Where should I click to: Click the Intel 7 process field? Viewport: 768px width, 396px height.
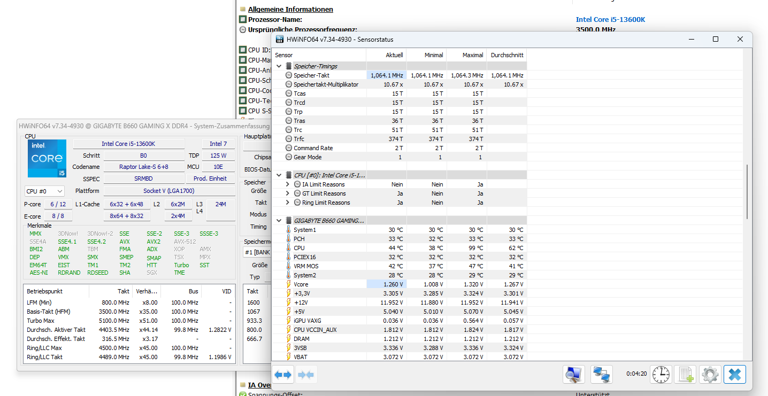click(218, 144)
